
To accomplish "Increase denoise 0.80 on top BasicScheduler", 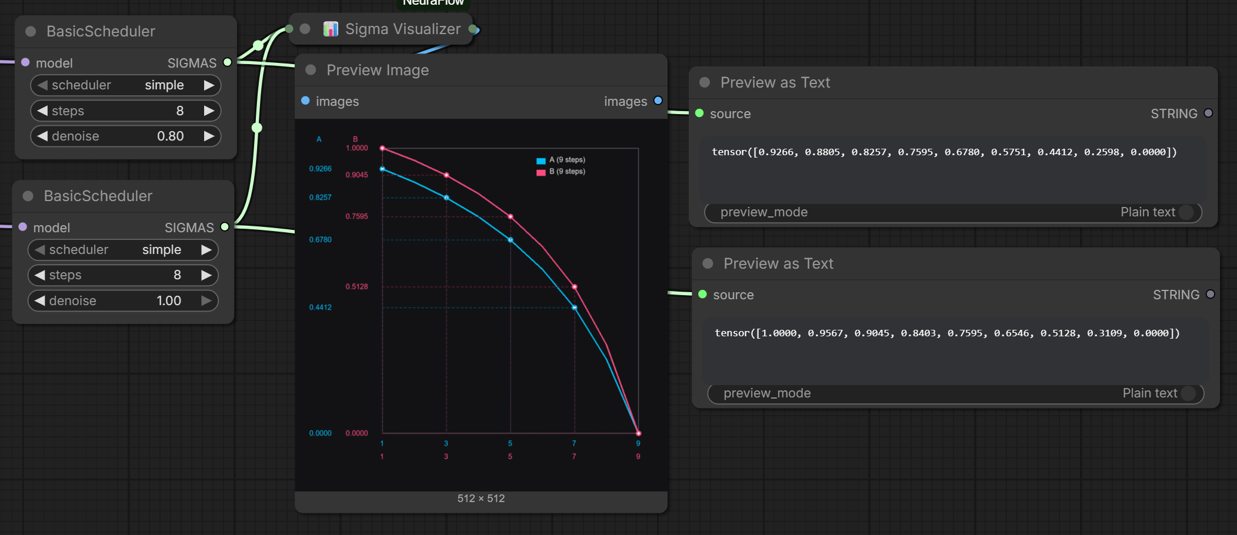I will tap(209, 136).
